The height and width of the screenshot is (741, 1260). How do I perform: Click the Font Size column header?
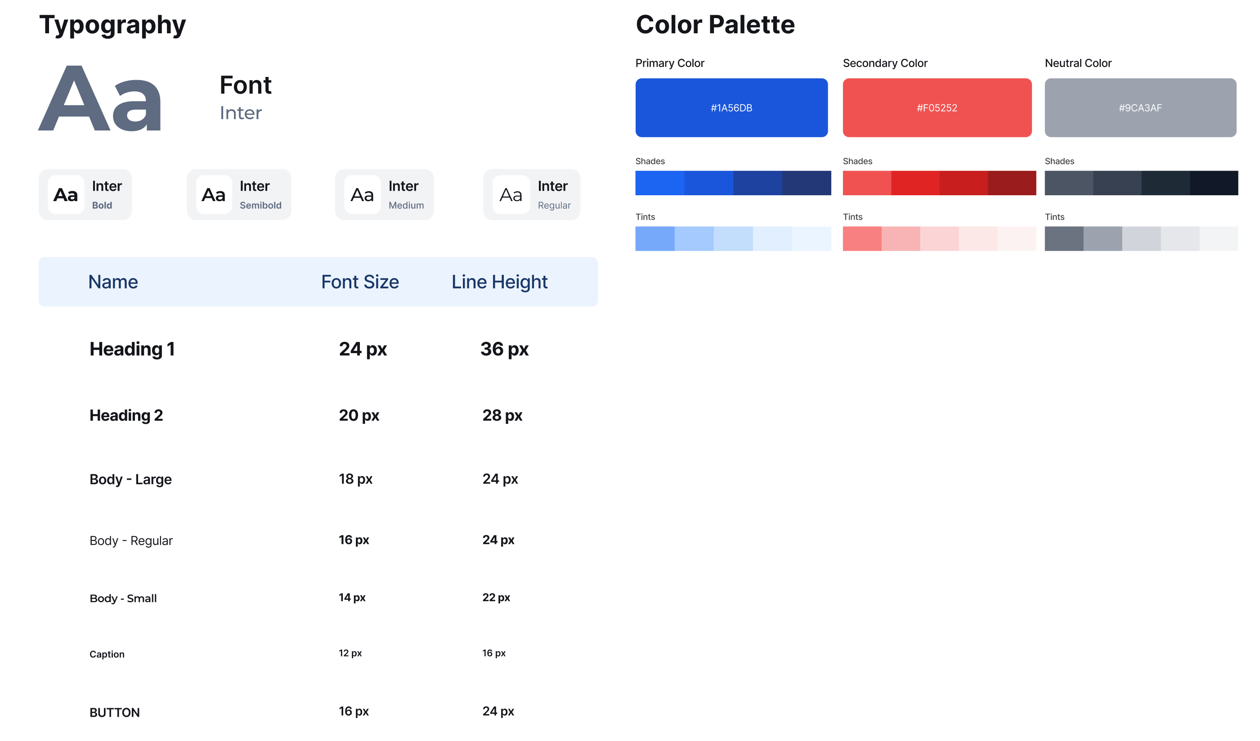359,282
